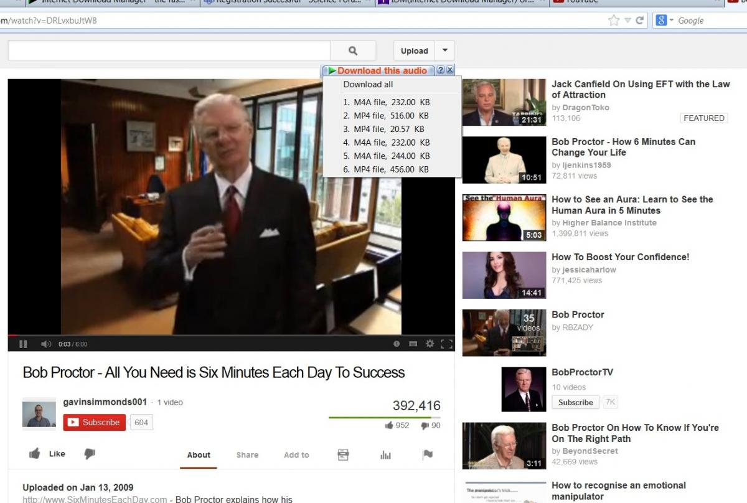
Task: Toggle thumbs-down dislike below the video
Action: tap(90, 454)
